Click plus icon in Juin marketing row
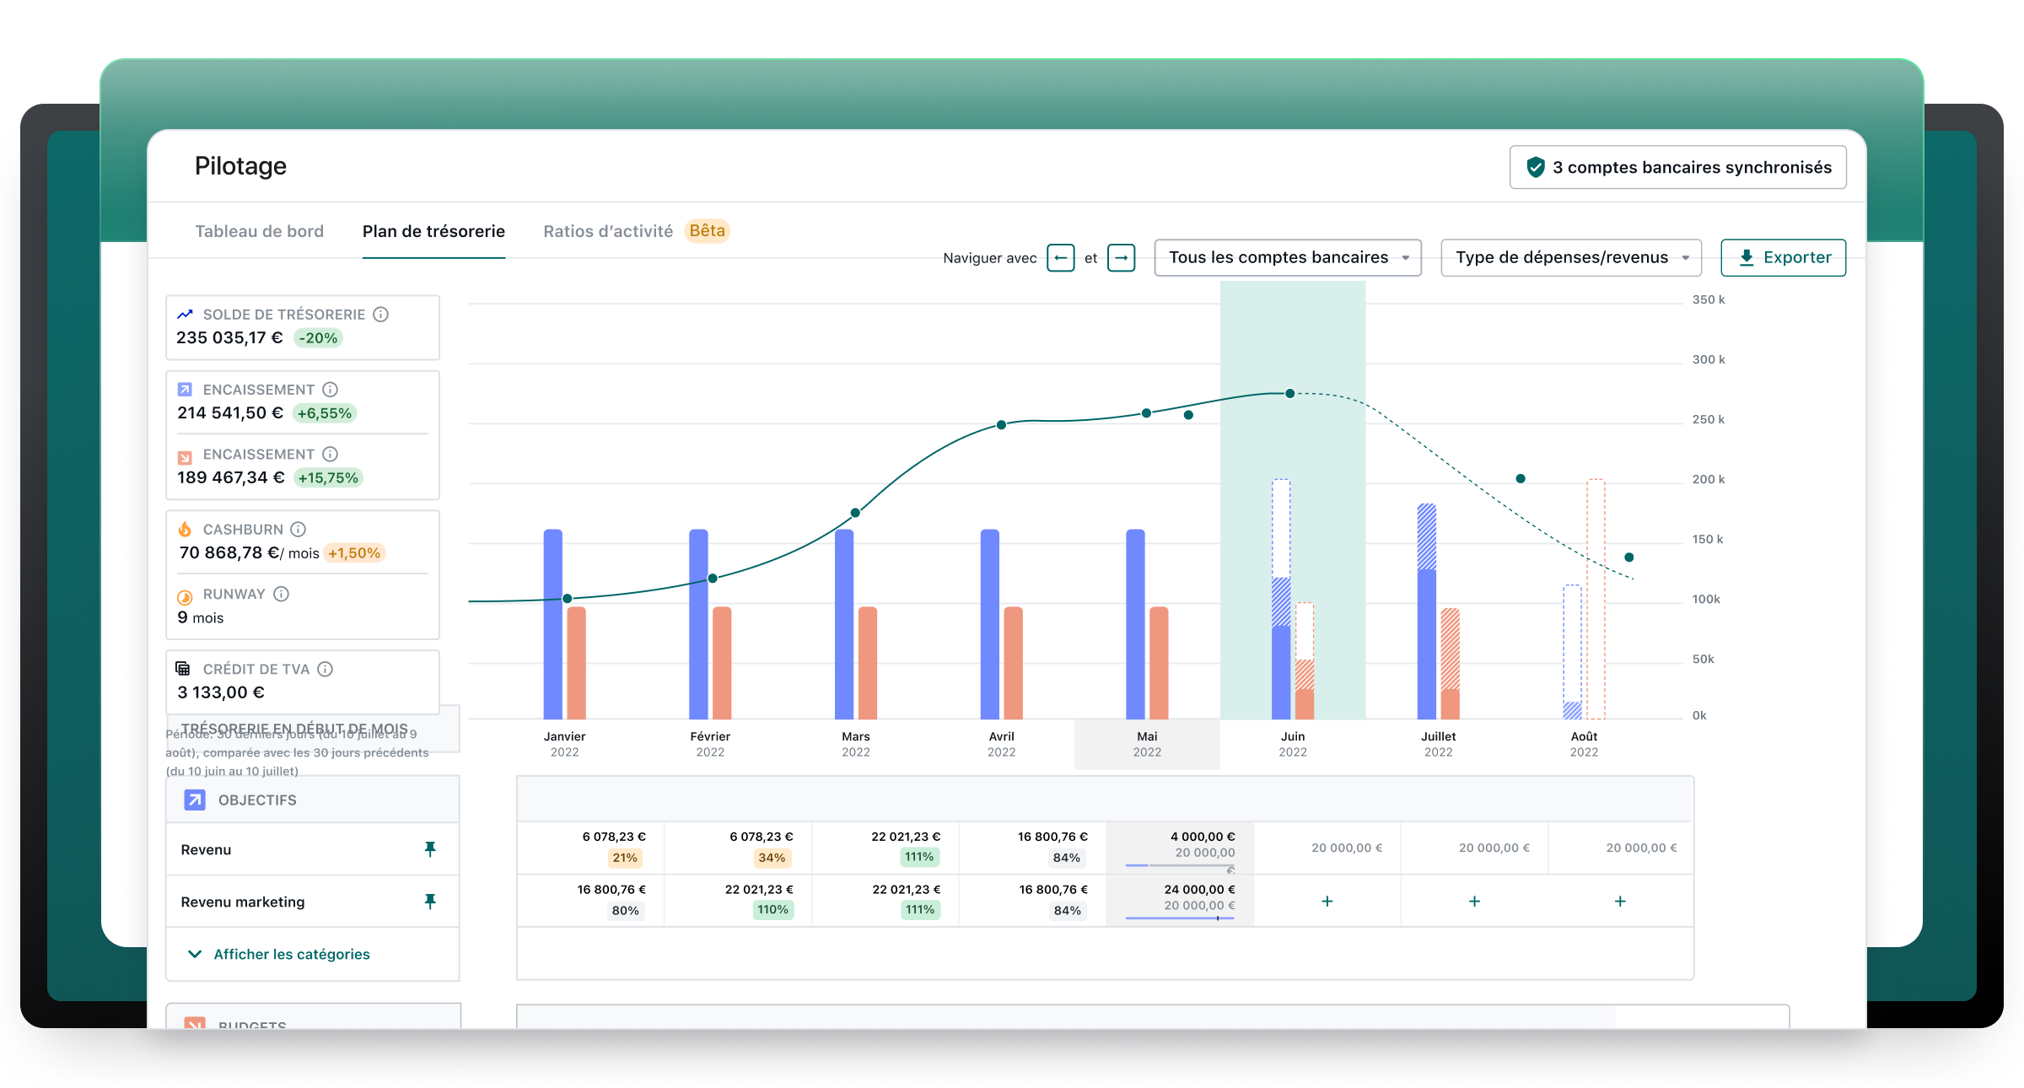This screenshot has width=2024, height=1088. (1327, 902)
